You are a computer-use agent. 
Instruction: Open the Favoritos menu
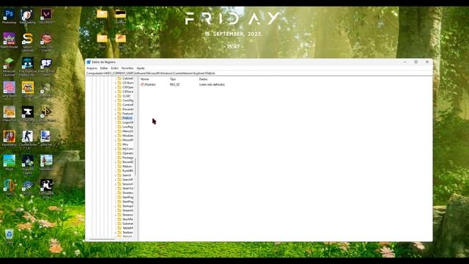pyautogui.click(x=128, y=68)
